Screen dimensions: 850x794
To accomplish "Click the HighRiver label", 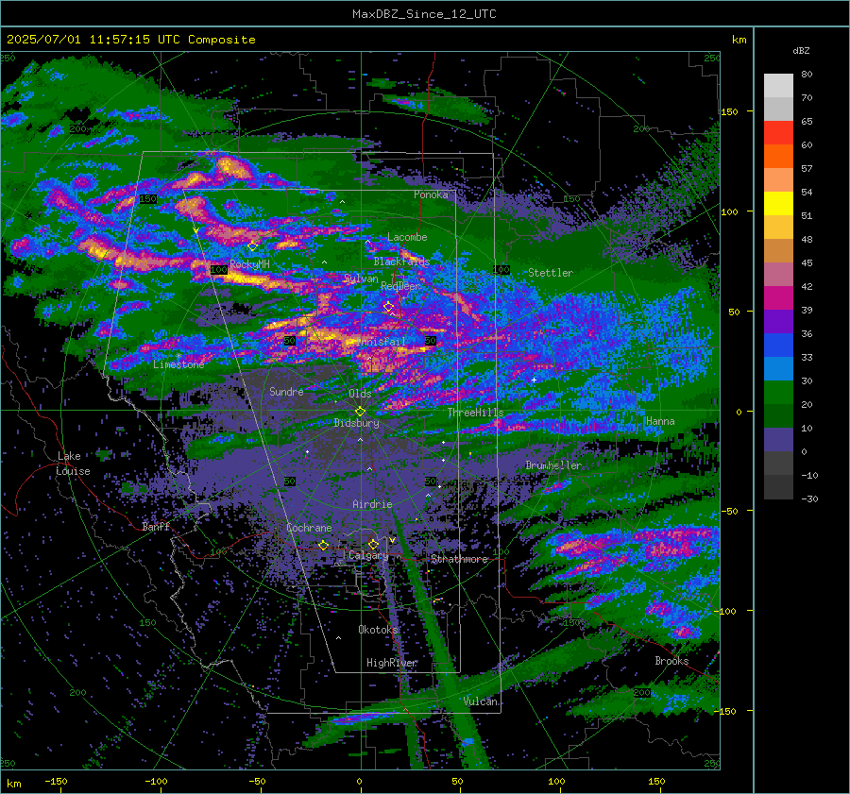I will tap(391, 663).
